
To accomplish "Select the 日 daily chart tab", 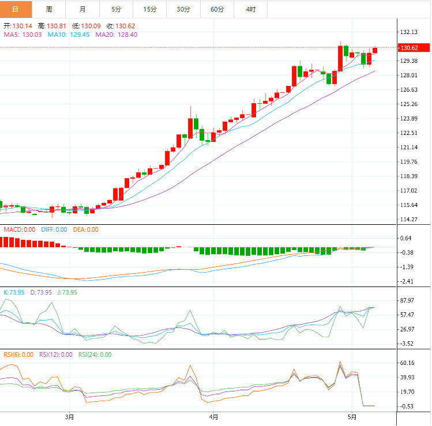I will click(16, 9).
